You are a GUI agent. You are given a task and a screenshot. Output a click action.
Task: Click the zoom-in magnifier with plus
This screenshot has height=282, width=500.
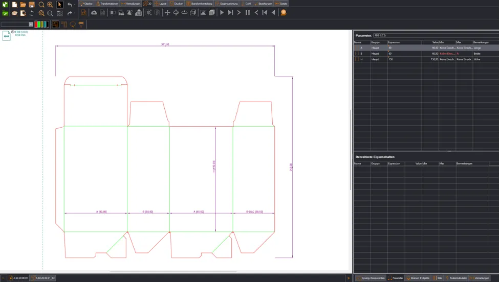tap(50, 5)
